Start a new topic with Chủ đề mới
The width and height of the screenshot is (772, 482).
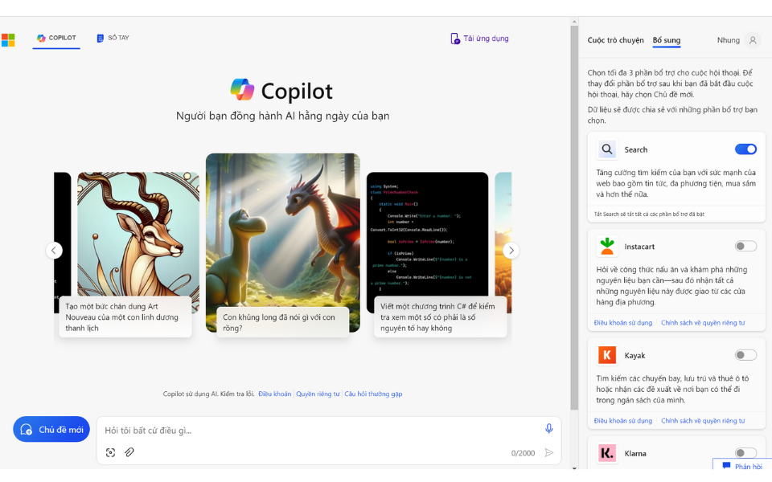click(51, 430)
